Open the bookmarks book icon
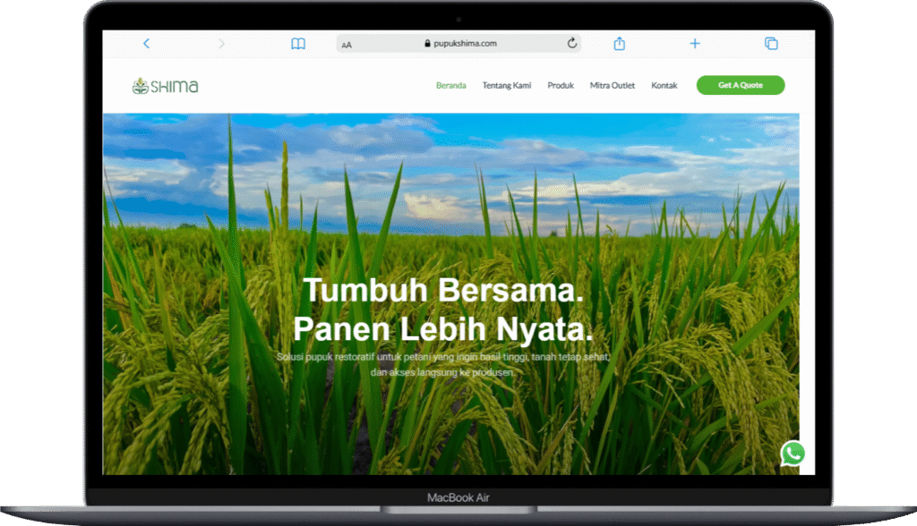The height and width of the screenshot is (526, 917). click(x=298, y=44)
